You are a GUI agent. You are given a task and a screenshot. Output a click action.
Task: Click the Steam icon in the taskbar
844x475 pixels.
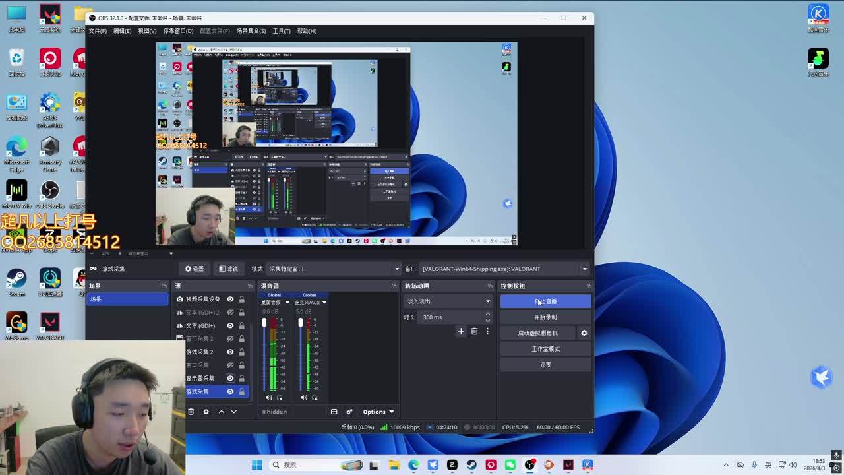pos(471,465)
